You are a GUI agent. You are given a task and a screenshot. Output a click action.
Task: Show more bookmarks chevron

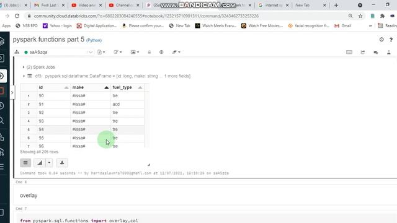370,26
